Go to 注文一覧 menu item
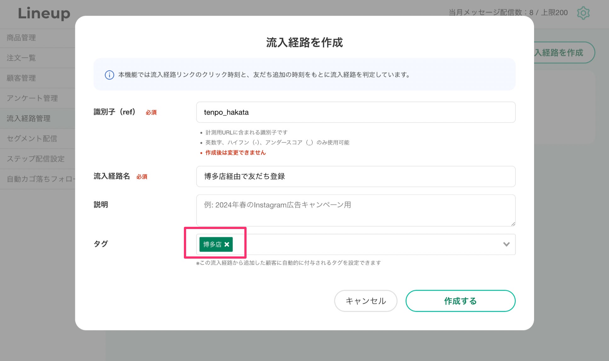609x361 pixels. click(x=21, y=58)
